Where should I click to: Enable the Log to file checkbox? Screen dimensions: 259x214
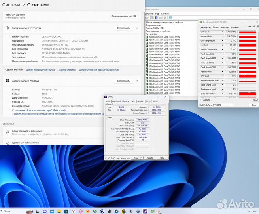coord(201,100)
